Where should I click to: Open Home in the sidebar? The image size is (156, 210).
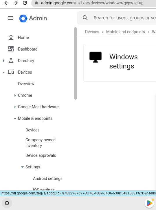pos(23,38)
